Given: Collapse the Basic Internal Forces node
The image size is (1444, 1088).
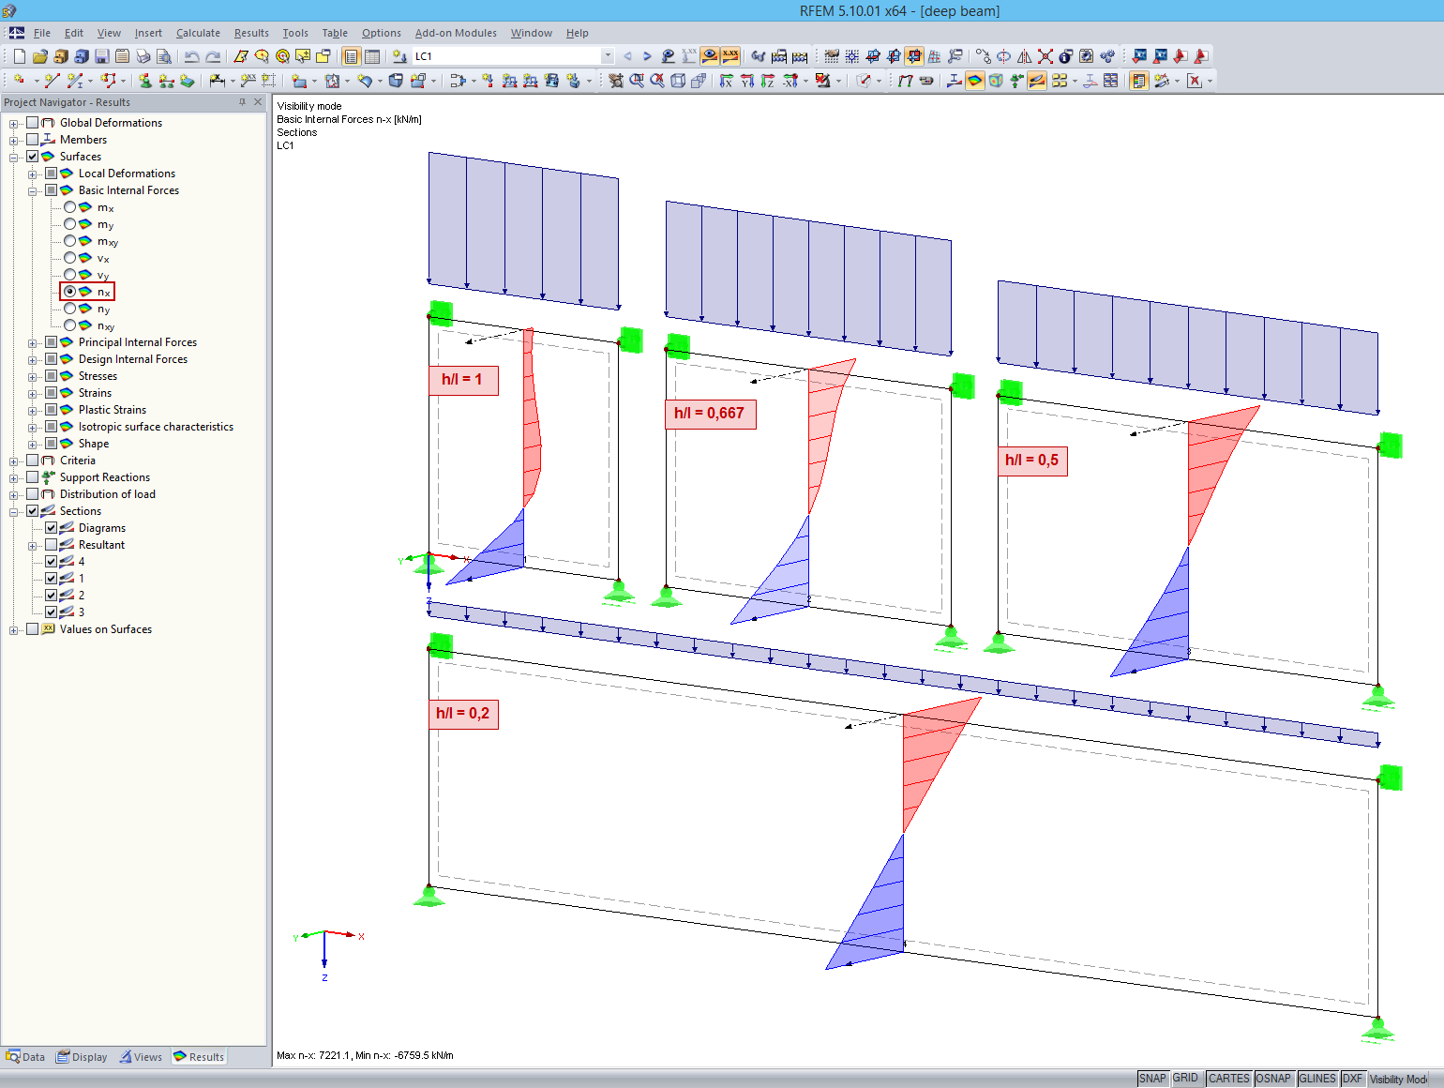Looking at the screenshot, I should 33,190.
